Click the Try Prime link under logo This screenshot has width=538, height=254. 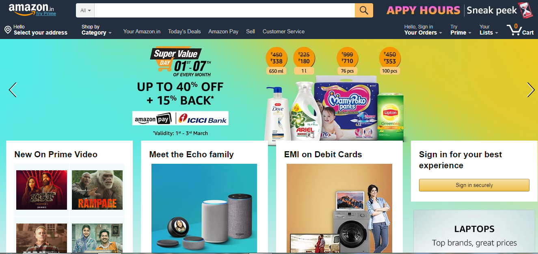46,13
